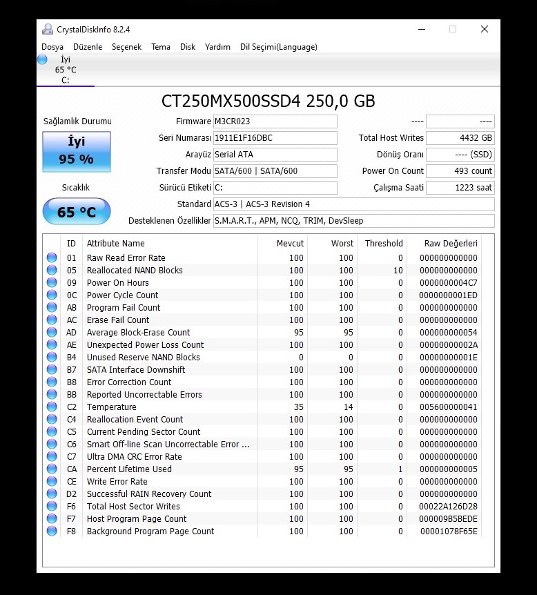Open the Dil Seçimi(Language) menu
This screenshot has height=595, width=537.
click(278, 47)
